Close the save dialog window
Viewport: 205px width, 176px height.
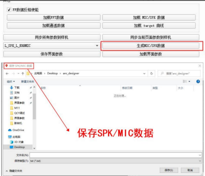pos(200,66)
